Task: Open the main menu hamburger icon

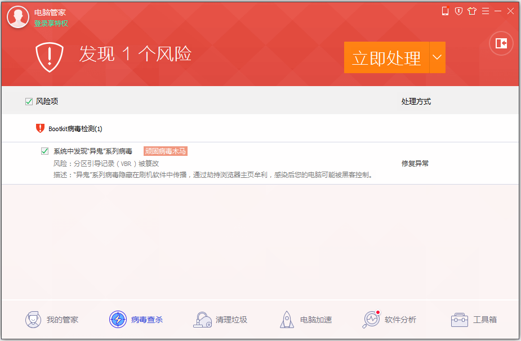Action: [486, 11]
